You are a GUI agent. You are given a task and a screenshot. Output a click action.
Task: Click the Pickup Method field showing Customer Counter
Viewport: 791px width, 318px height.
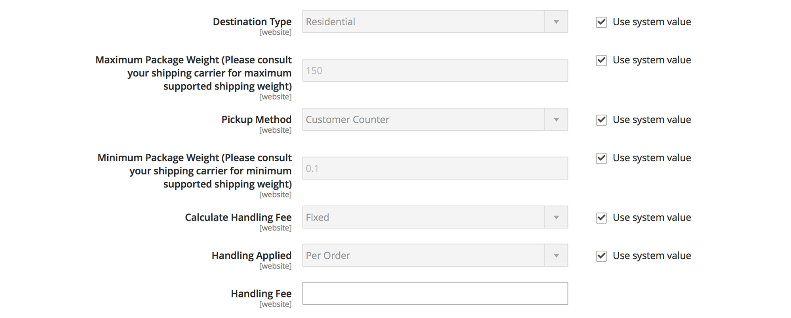420,119
